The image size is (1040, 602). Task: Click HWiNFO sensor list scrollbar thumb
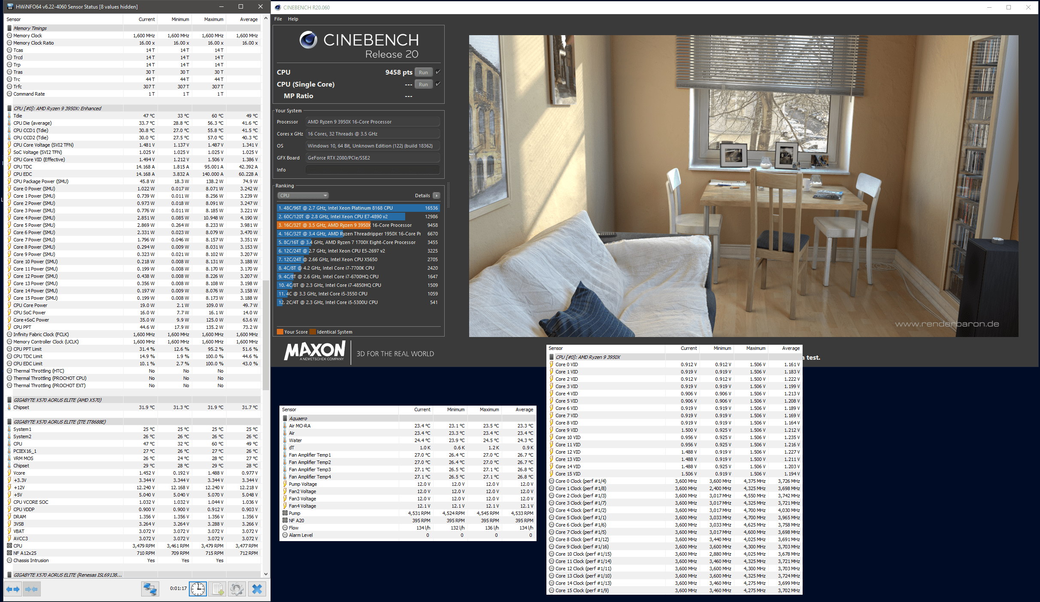coord(266,334)
